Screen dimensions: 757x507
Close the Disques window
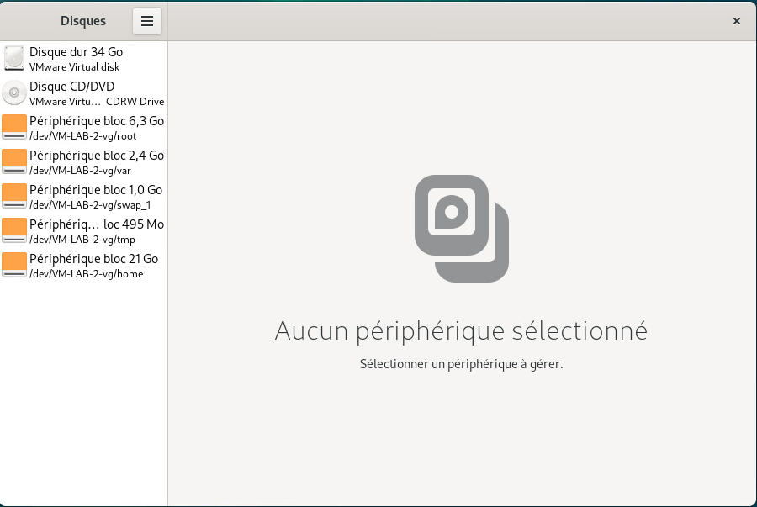pos(737,21)
